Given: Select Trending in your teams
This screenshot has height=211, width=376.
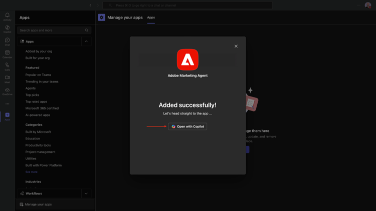Looking at the screenshot, I should coord(42,81).
